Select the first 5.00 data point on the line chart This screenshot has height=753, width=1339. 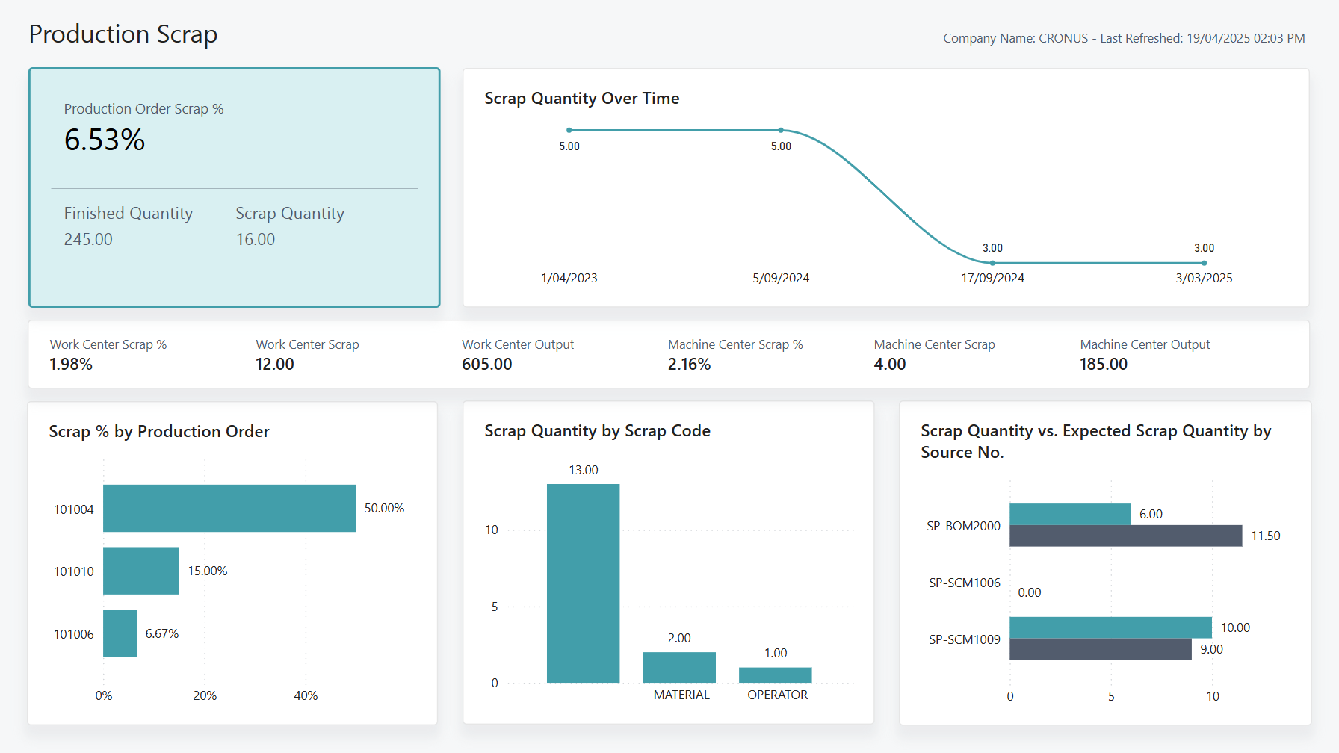(569, 128)
